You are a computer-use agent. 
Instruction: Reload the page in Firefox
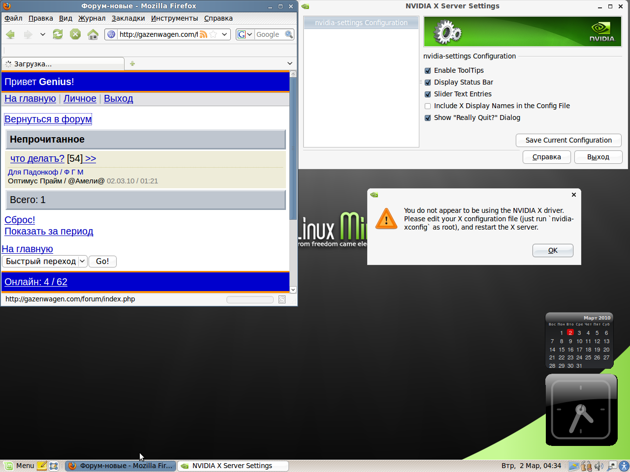58,34
